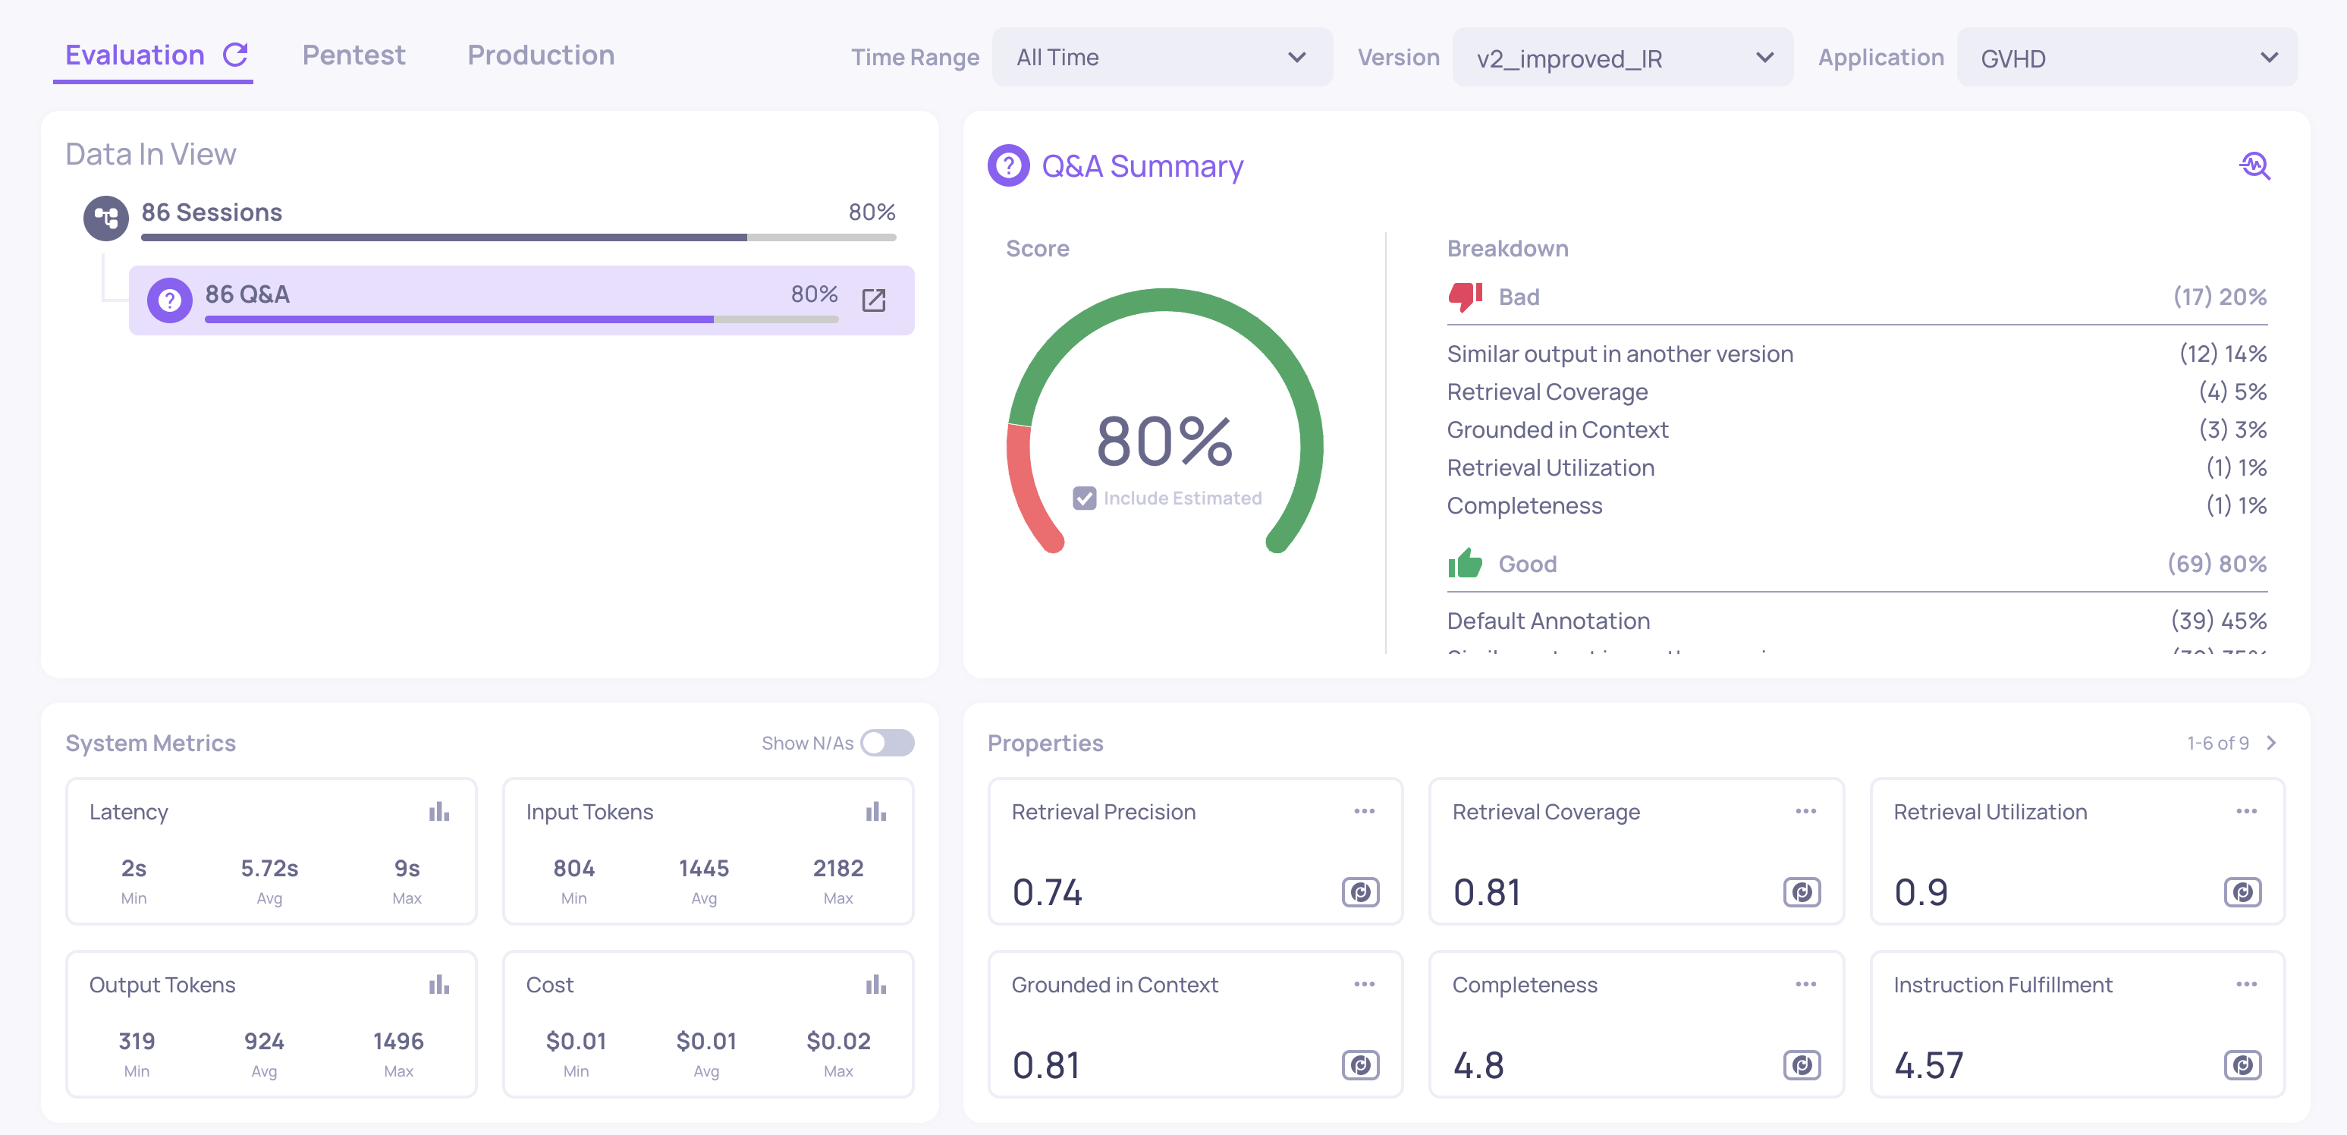The width and height of the screenshot is (2347, 1135).
Task: Switch to the Production tab
Action: click(540, 55)
